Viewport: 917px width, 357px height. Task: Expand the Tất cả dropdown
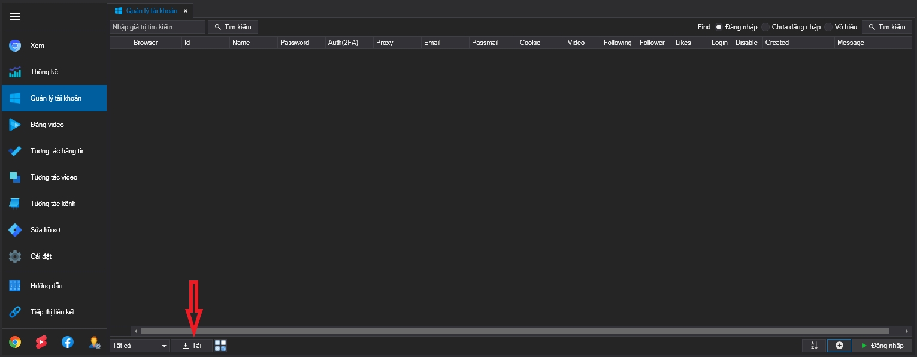pos(140,346)
